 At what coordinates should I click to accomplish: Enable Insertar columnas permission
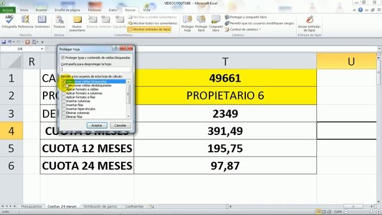(64, 101)
